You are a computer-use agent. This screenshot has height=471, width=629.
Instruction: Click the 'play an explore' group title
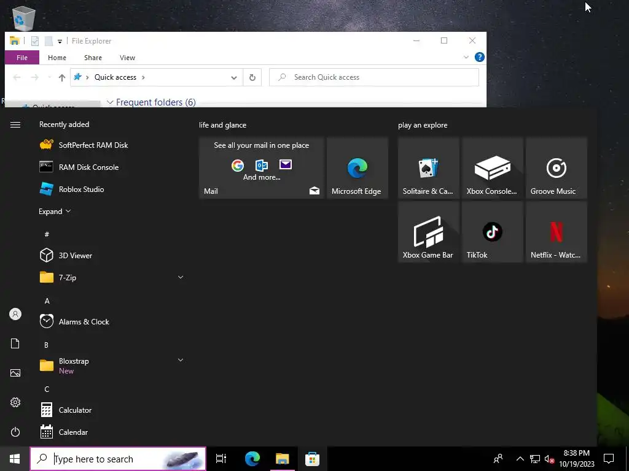[x=423, y=125]
